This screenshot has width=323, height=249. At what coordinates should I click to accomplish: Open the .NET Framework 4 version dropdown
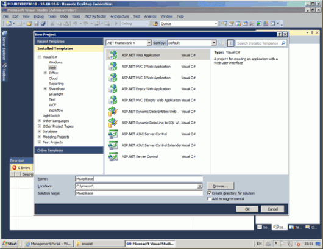coord(129,43)
